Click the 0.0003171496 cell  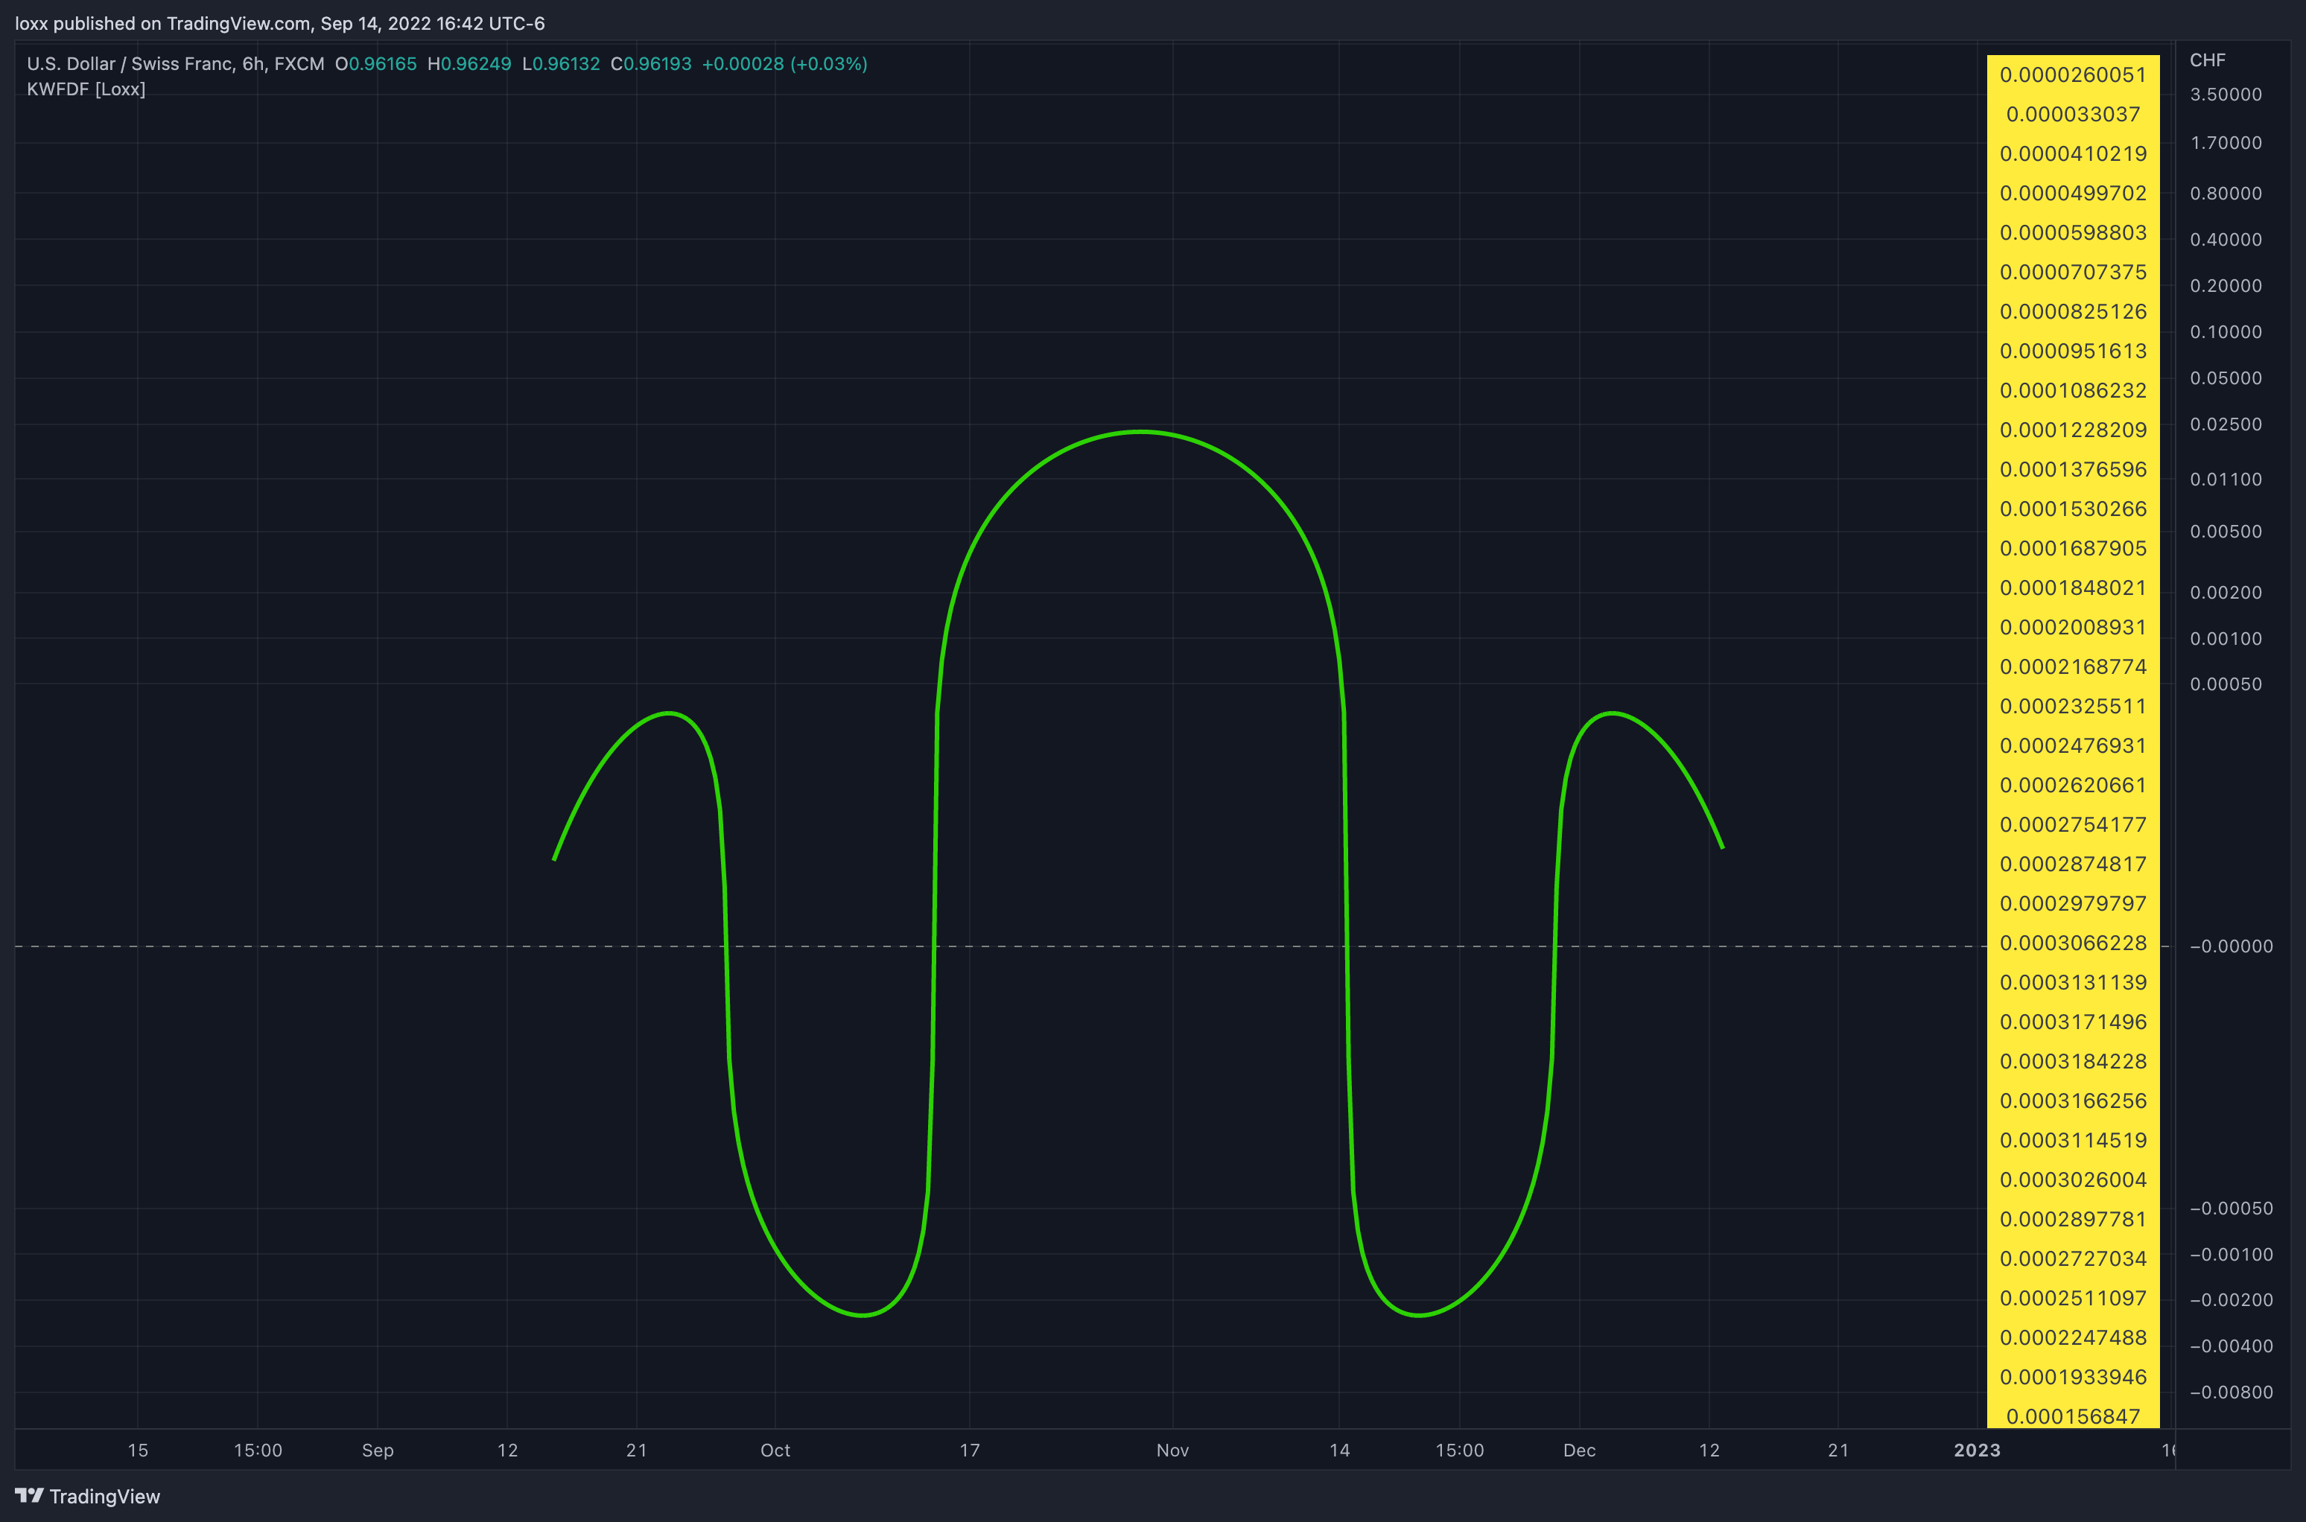[2073, 1022]
